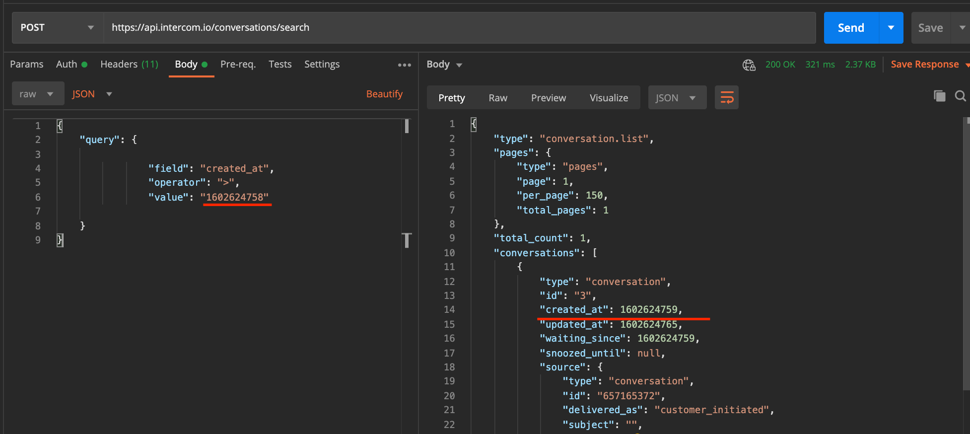This screenshot has height=434, width=970.
Task: Open the Tests tab
Action: click(x=280, y=64)
